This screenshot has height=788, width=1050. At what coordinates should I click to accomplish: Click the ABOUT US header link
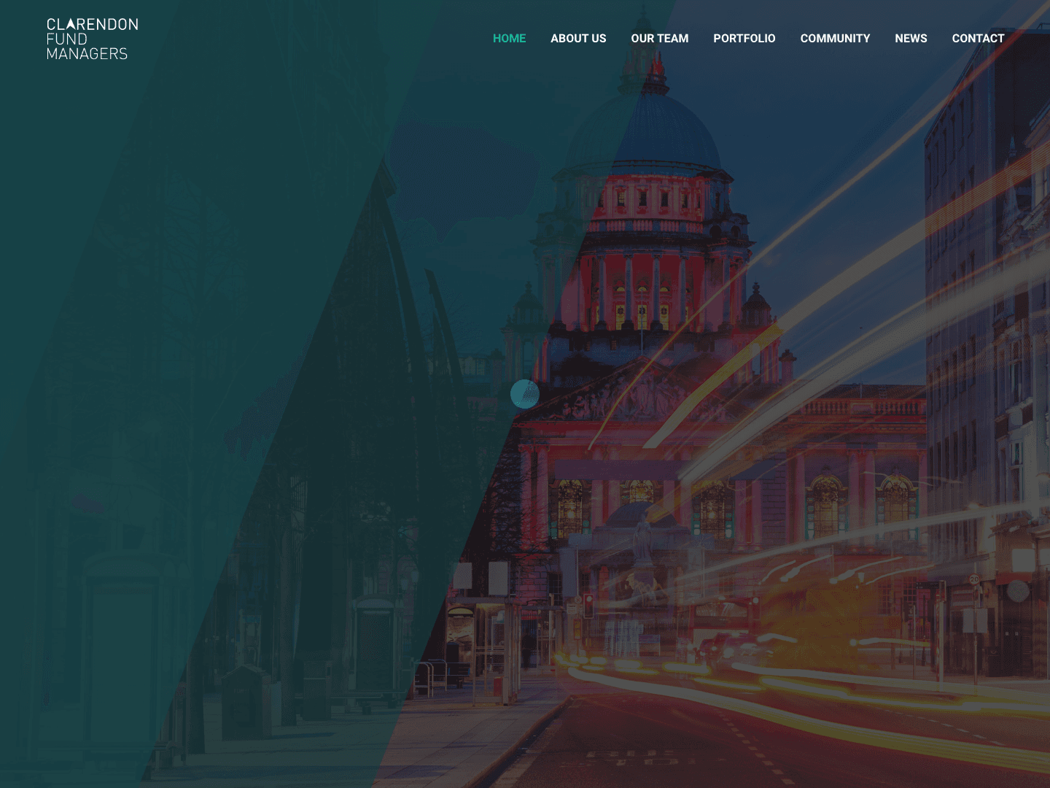point(578,38)
